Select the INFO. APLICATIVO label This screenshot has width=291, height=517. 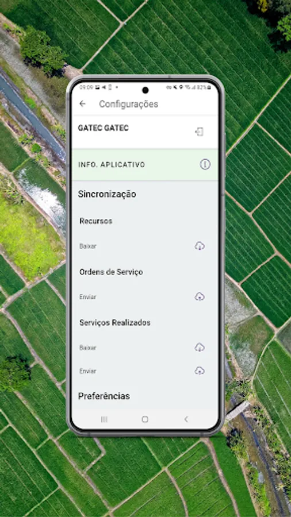[x=112, y=164]
